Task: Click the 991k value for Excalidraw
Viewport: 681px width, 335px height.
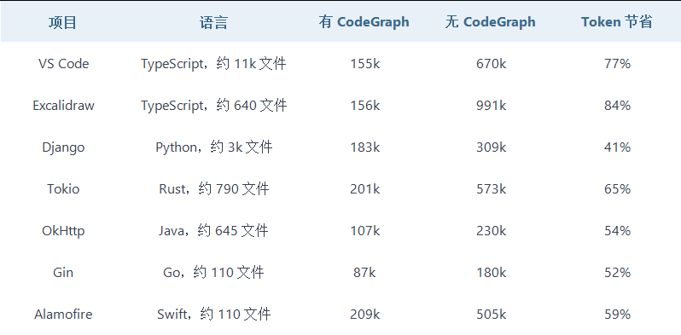Action: tap(491, 106)
